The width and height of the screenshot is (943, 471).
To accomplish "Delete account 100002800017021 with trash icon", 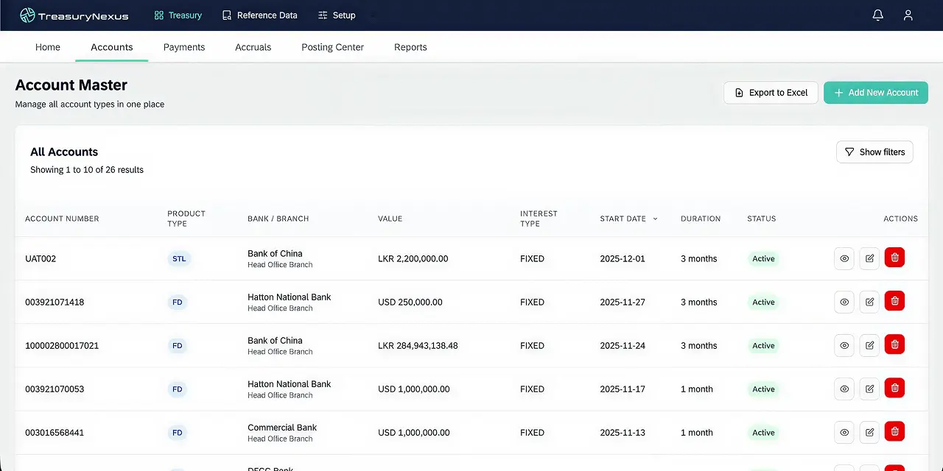I will [894, 344].
